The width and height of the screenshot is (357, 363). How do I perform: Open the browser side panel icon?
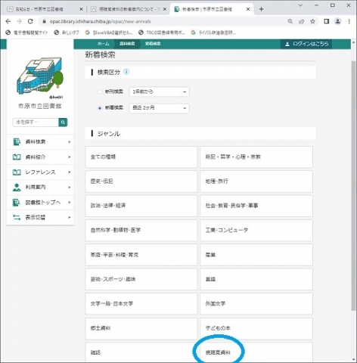[327, 21]
